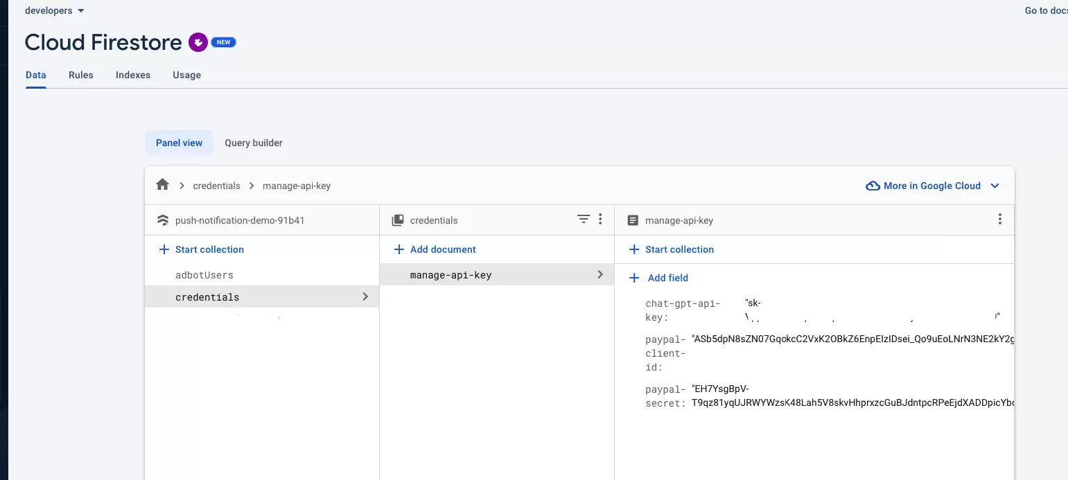Click Start collection under push-notification-demo-91b41
1068x480 pixels.
pos(201,249)
